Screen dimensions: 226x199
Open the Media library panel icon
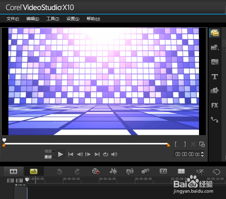(x=215, y=33)
